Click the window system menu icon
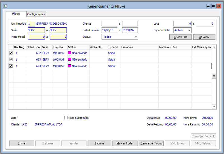Screen dimensions: 224x154 click(4, 6)
